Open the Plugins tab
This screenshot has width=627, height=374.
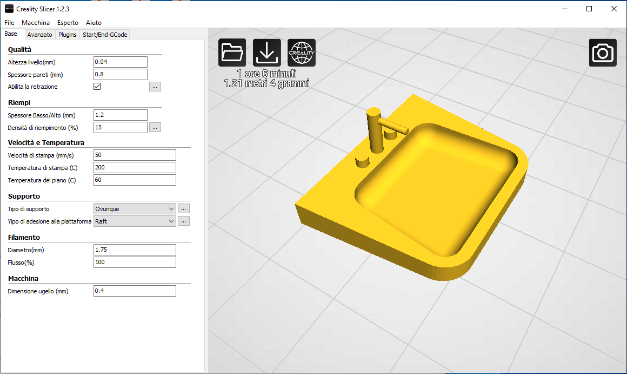[x=68, y=35]
